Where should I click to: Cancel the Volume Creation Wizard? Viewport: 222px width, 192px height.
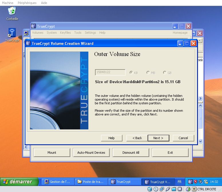click(x=183, y=138)
